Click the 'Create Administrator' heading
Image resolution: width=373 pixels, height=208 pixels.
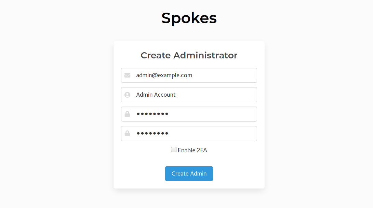189,55
